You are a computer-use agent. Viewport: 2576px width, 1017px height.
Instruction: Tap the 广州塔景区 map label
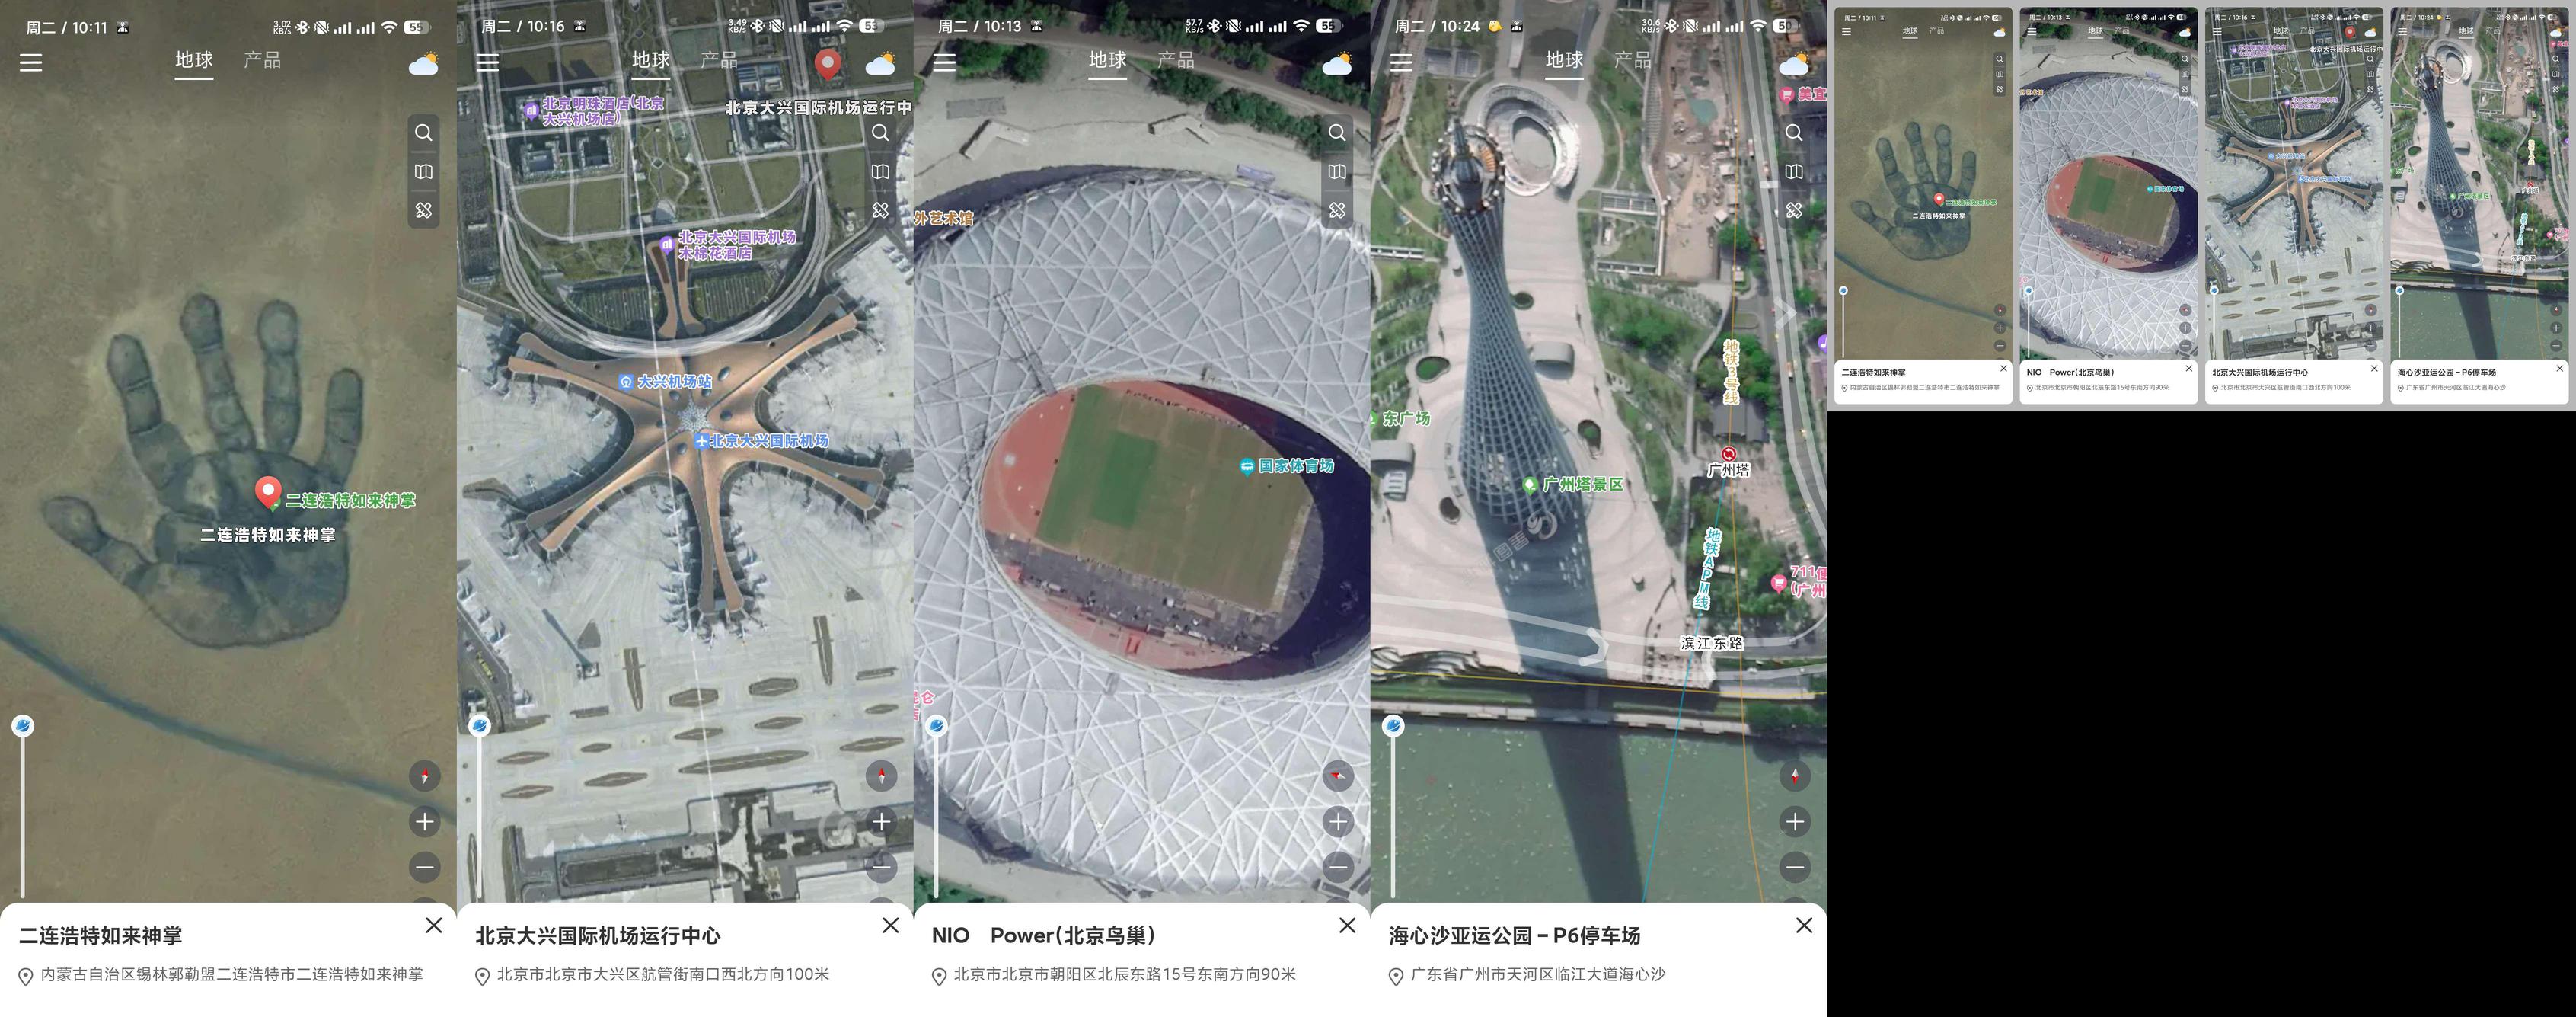click(1573, 484)
